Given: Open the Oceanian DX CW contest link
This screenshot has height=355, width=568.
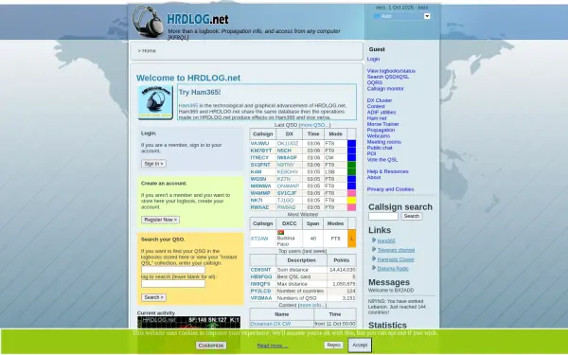Looking at the screenshot, I should coord(271,324).
